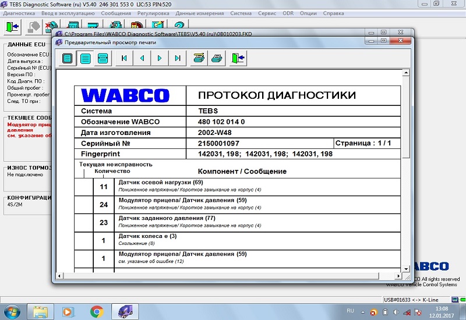Open ODR menu
466x320 pixels.
[x=288, y=13]
